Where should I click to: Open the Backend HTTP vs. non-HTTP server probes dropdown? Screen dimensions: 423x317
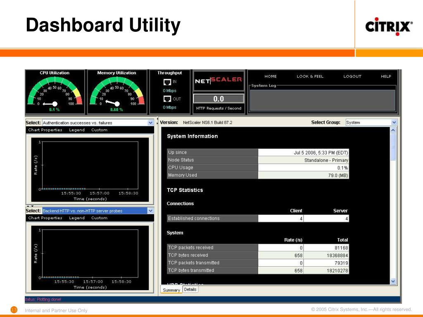[x=98, y=211]
